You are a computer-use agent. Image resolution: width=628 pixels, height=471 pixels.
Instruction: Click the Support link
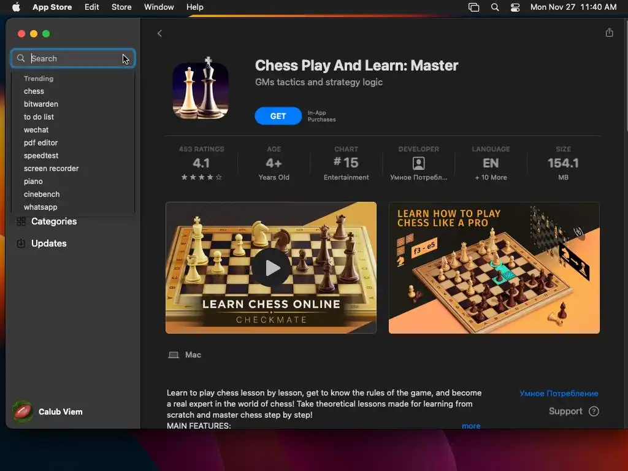coord(565,412)
